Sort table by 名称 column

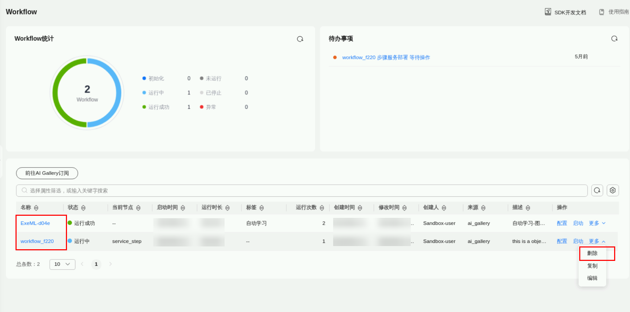[x=36, y=208]
